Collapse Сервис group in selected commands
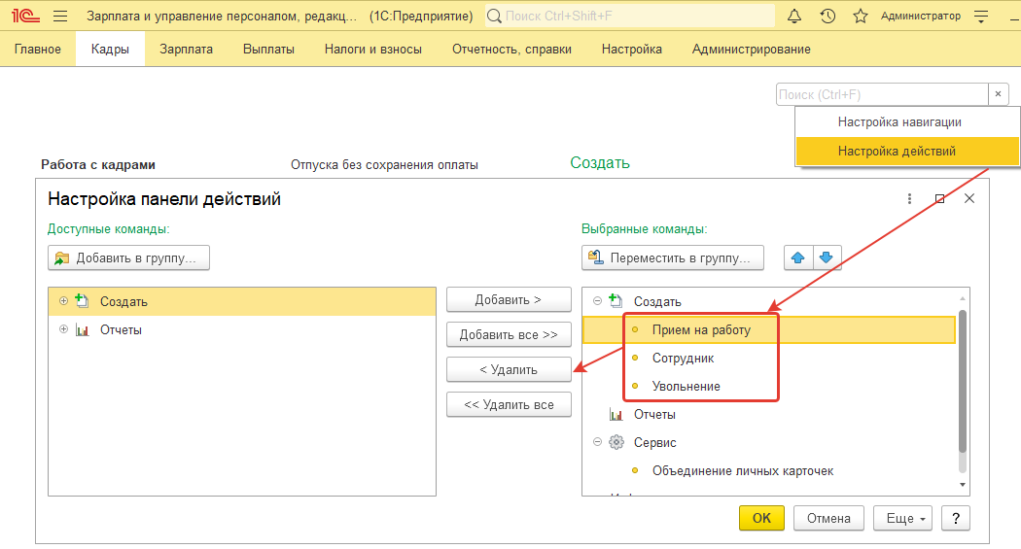1021x549 pixels. [x=597, y=442]
